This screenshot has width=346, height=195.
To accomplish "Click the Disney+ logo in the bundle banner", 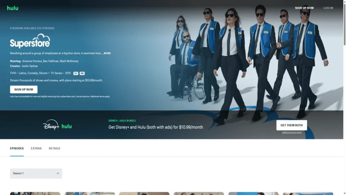I will 51,125.
